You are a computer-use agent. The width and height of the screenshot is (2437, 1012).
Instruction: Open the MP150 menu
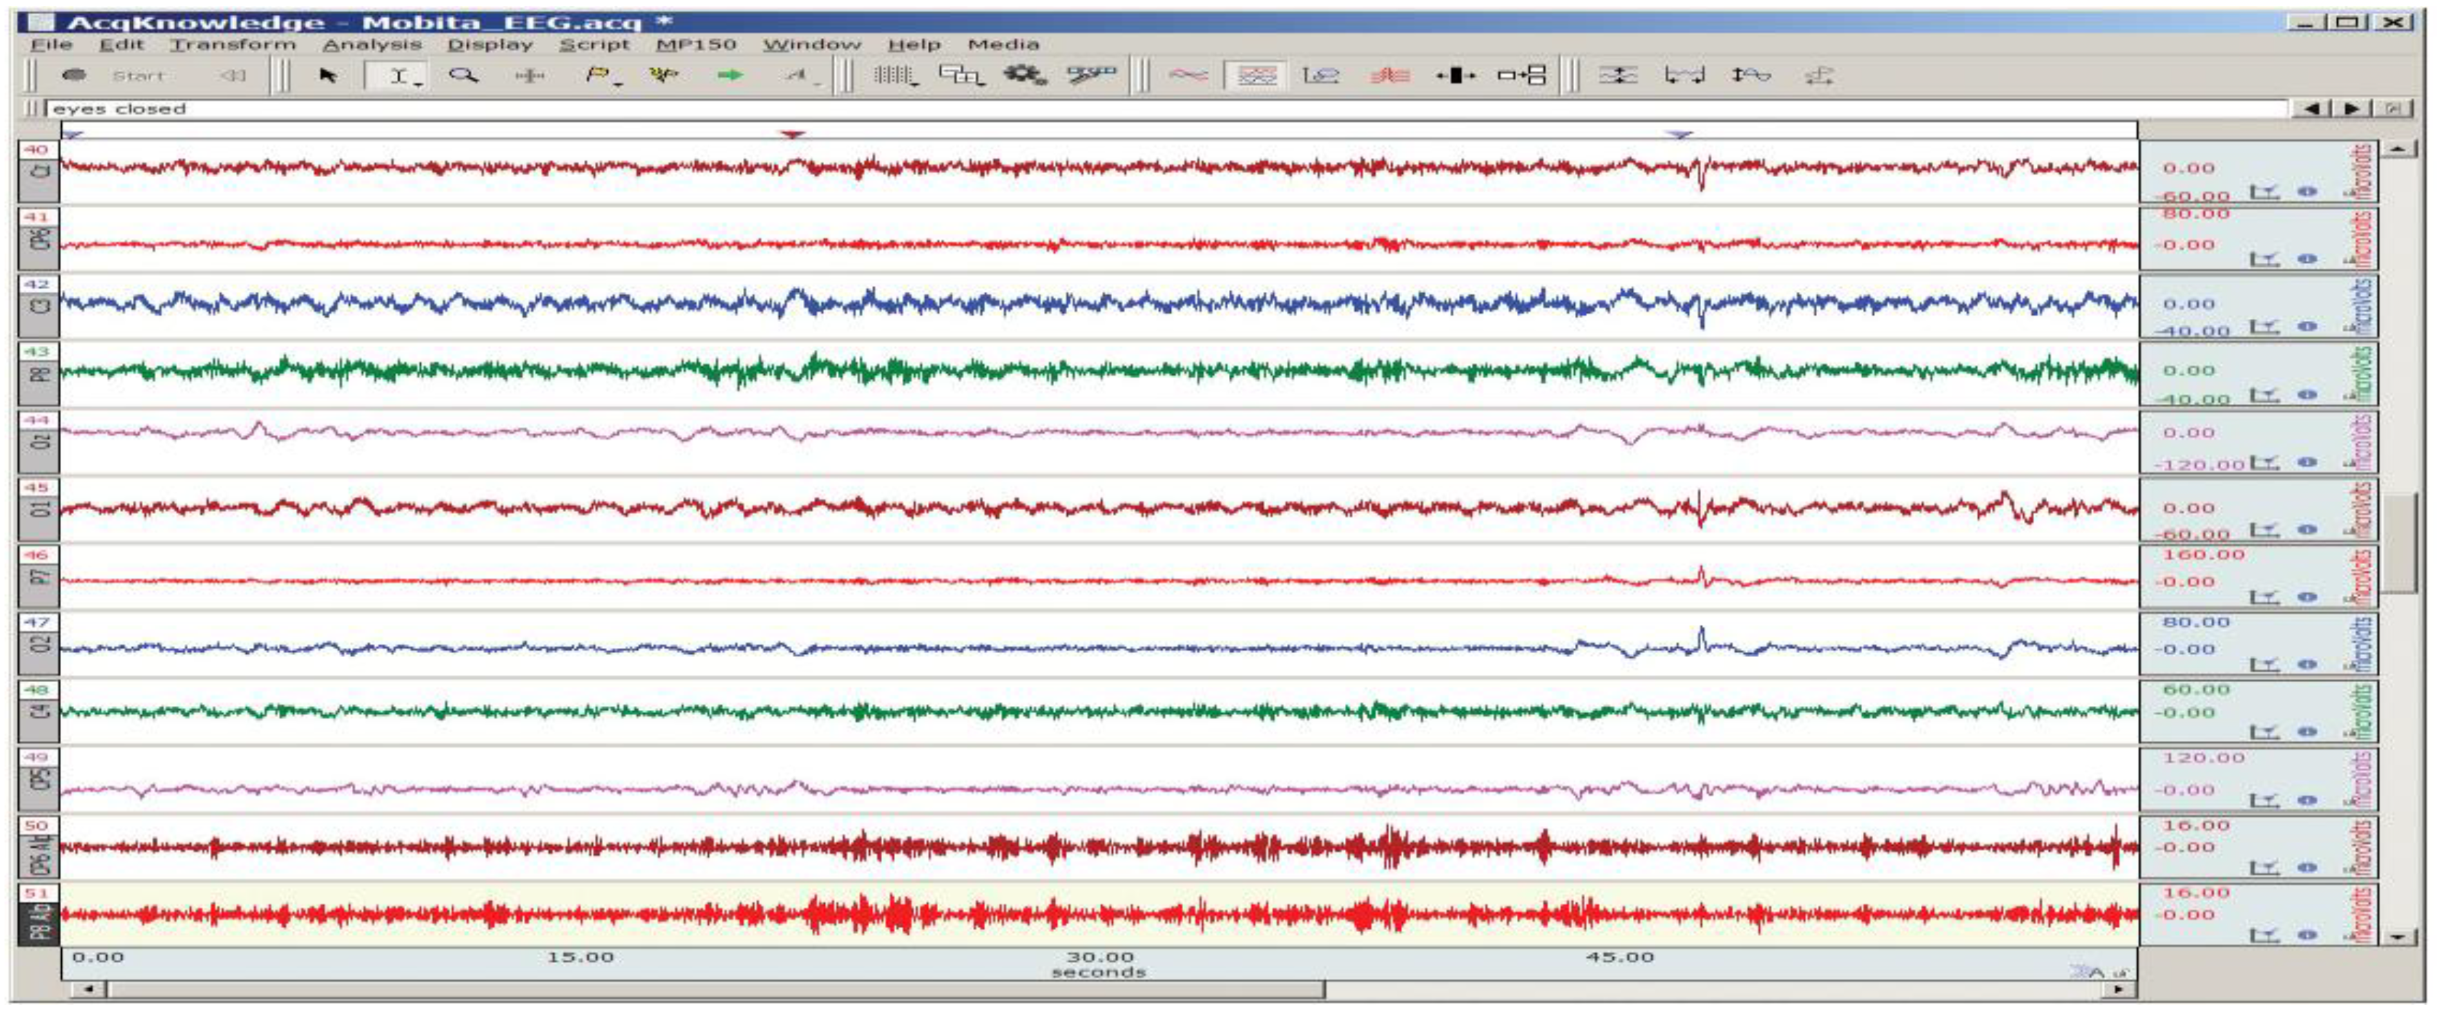point(695,44)
